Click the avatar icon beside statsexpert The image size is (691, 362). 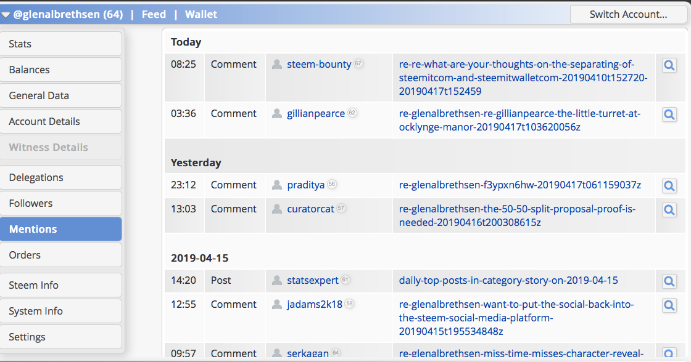[x=277, y=280]
